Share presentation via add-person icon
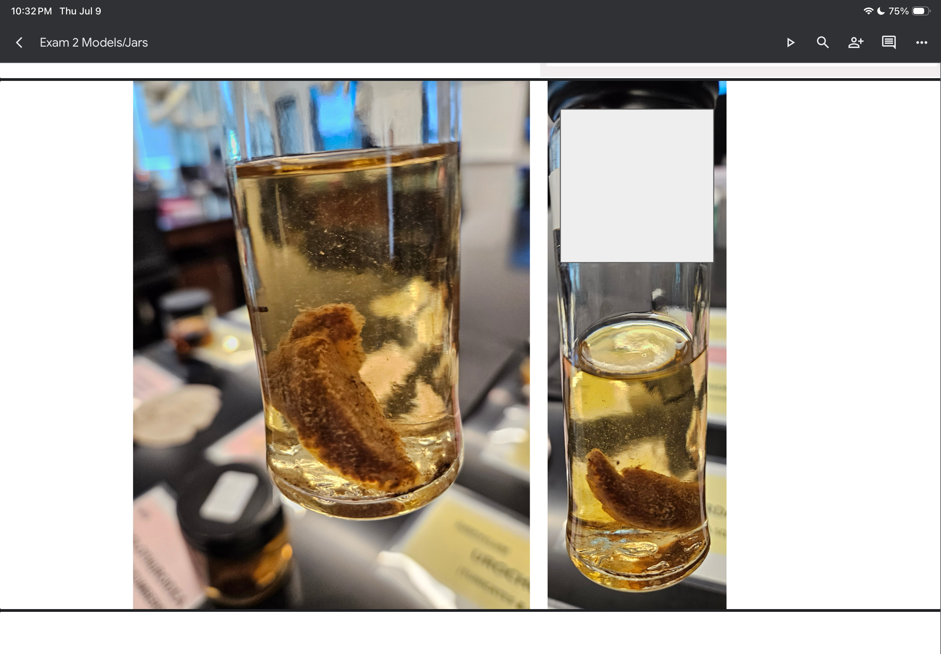This screenshot has height=654, width=941. (x=856, y=43)
